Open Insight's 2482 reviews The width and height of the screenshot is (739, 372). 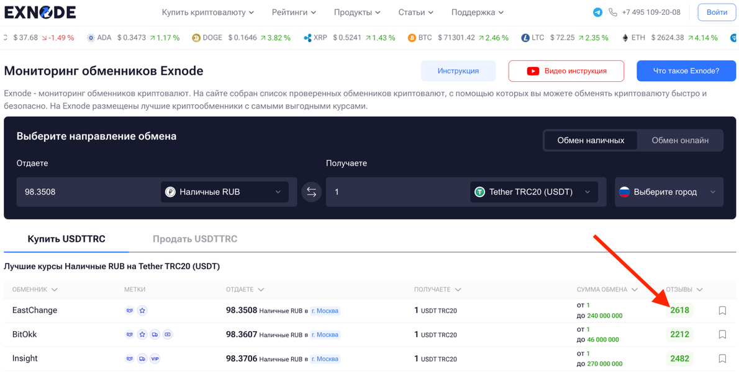[x=679, y=358]
